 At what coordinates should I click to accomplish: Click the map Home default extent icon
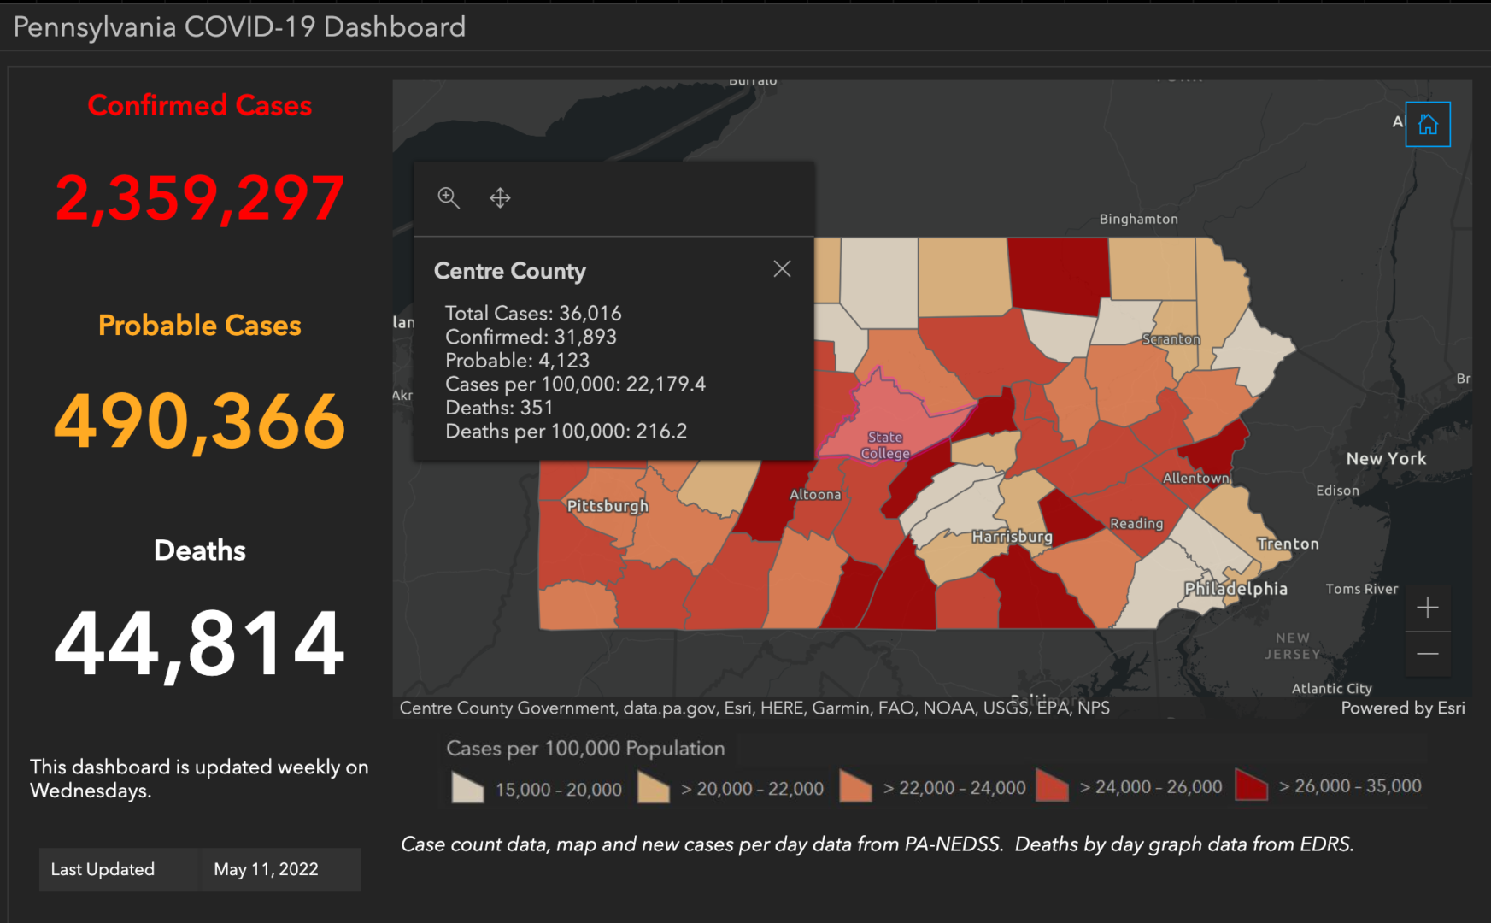click(1428, 125)
